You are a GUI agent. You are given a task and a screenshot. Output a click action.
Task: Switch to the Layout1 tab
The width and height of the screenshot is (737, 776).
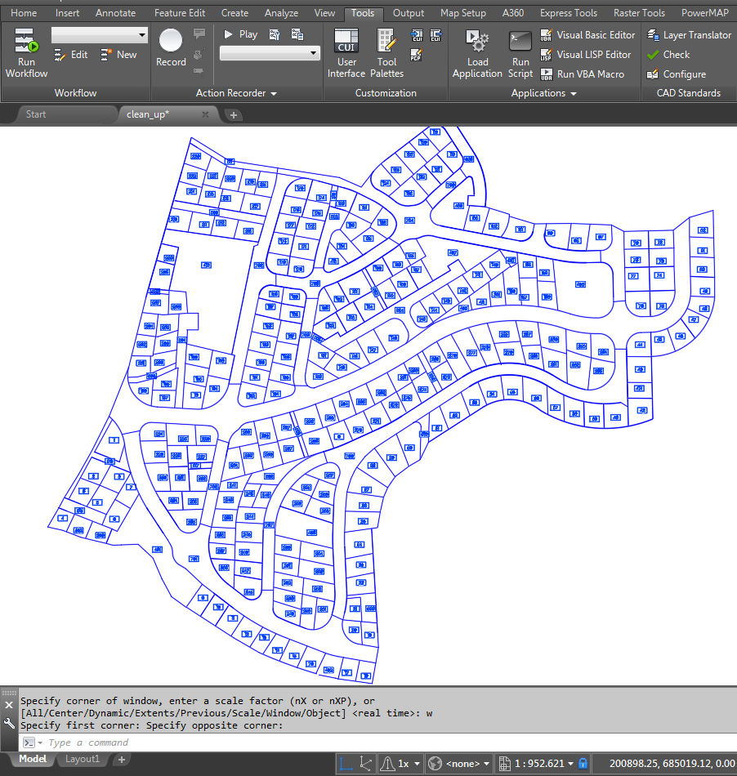click(83, 759)
